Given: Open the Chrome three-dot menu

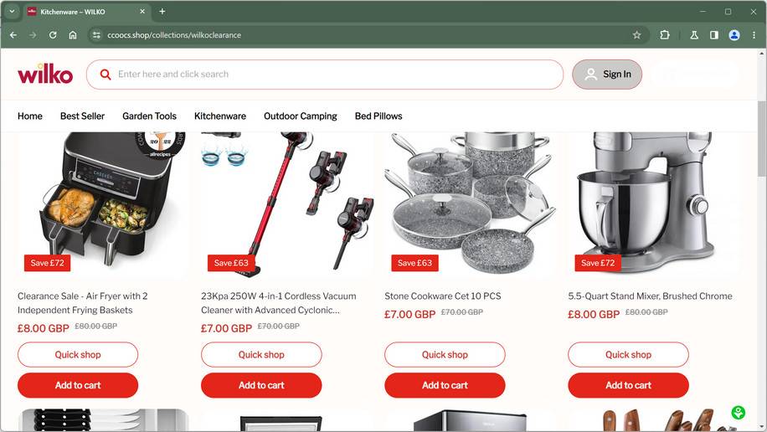Looking at the screenshot, I should [754, 35].
